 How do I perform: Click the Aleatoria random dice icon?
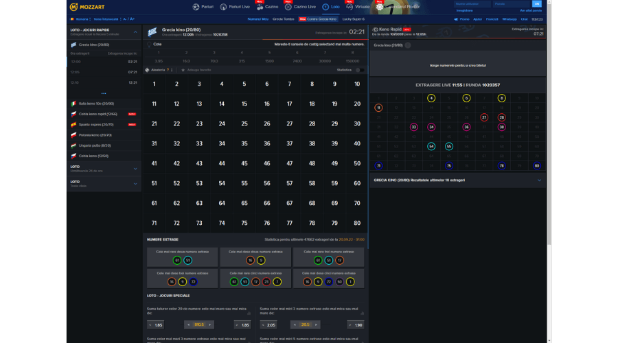[x=147, y=70]
